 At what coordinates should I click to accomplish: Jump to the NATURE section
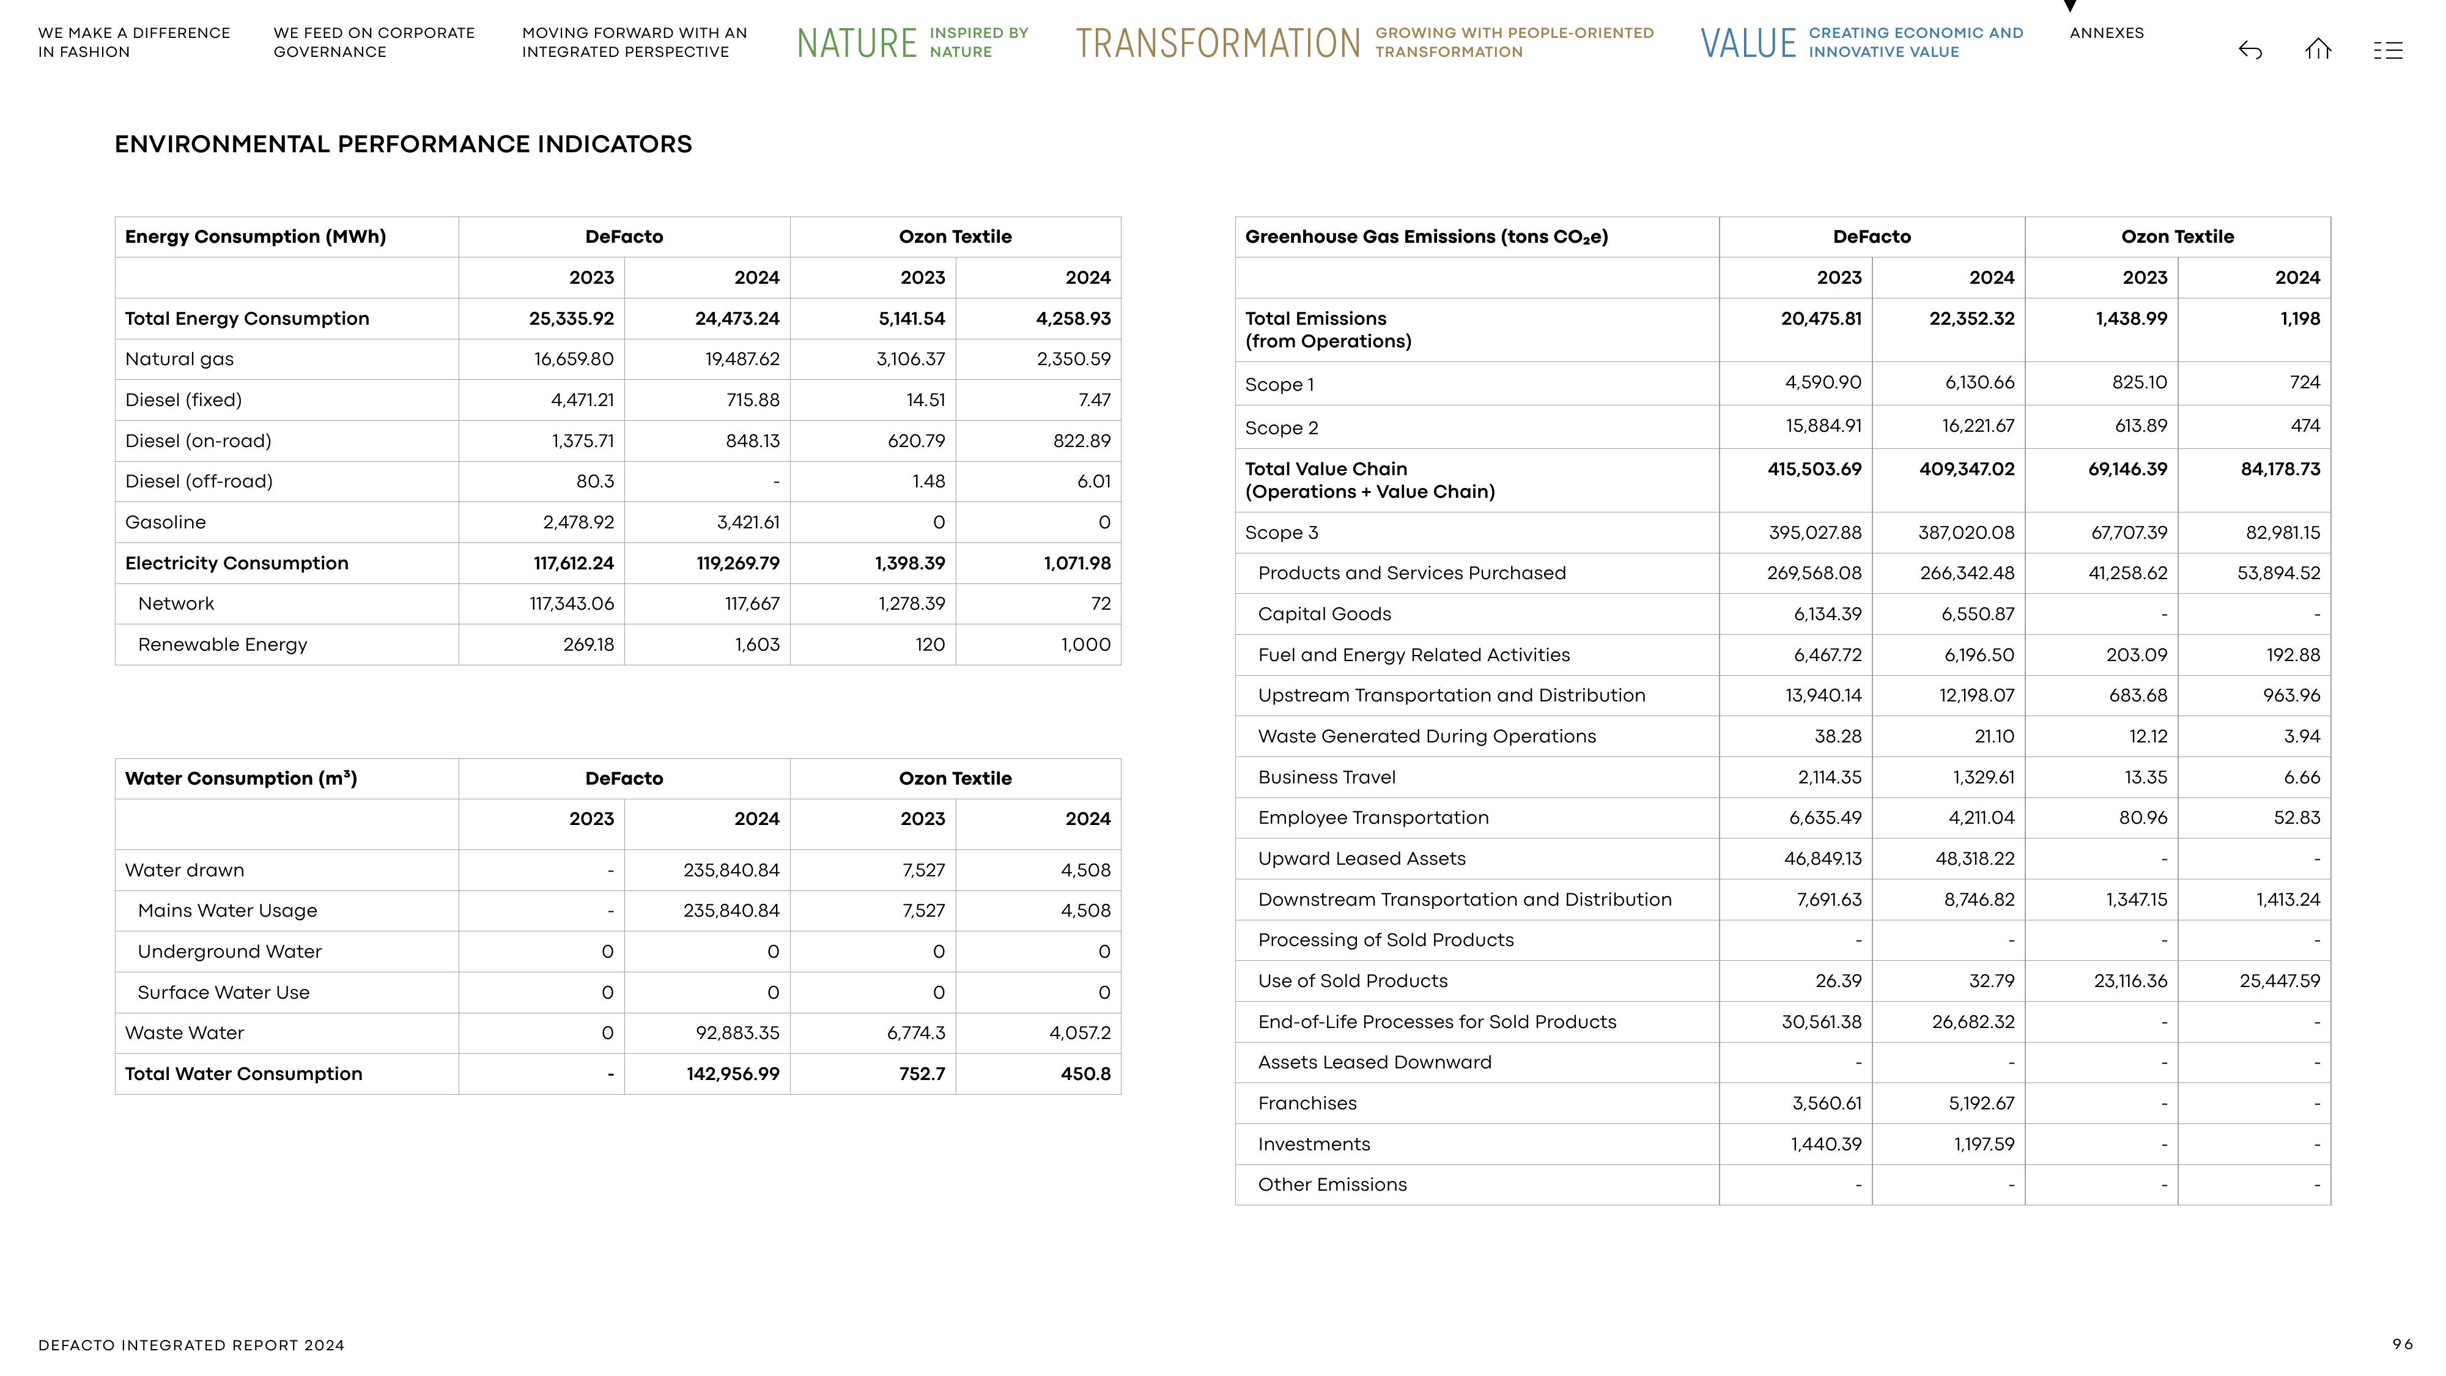tap(912, 43)
